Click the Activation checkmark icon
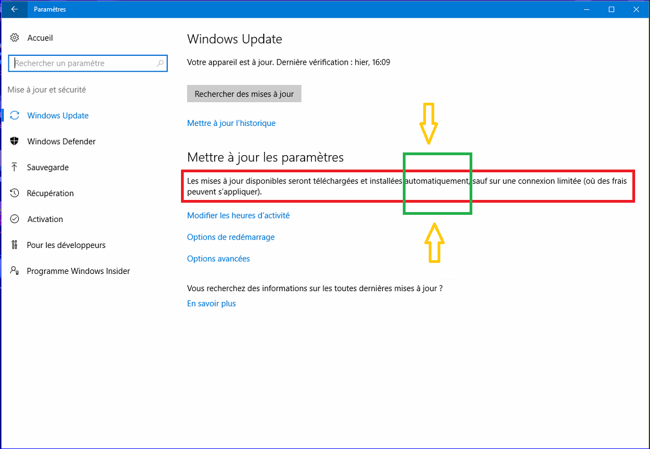This screenshot has height=449, width=650. (x=14, y=219)
